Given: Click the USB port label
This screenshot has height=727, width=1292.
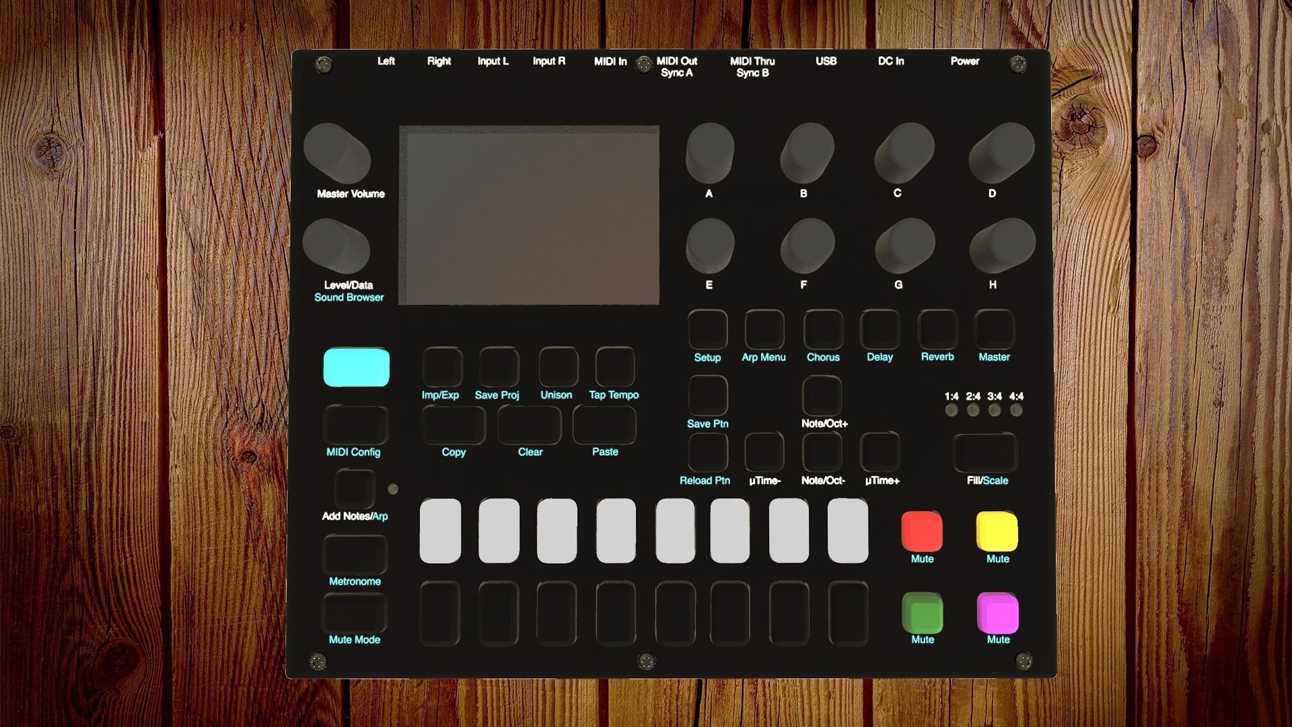Looking at the screenshot, I should click(826, 61).
